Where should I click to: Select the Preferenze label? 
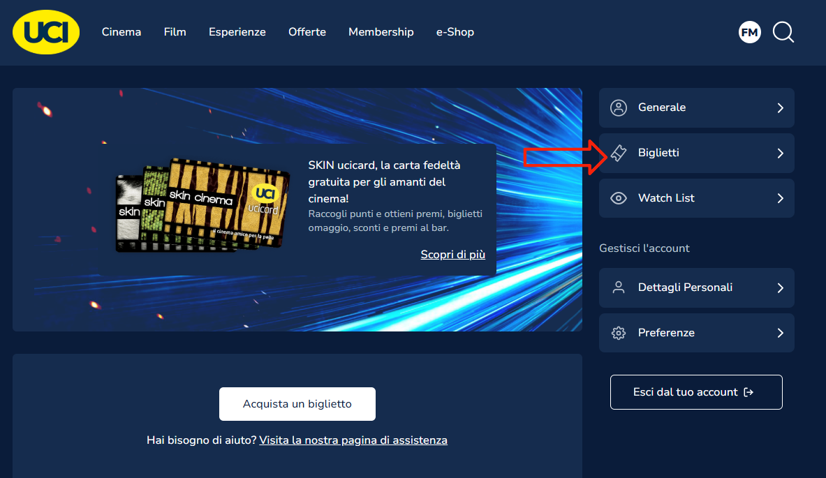(x=666, y=333)
